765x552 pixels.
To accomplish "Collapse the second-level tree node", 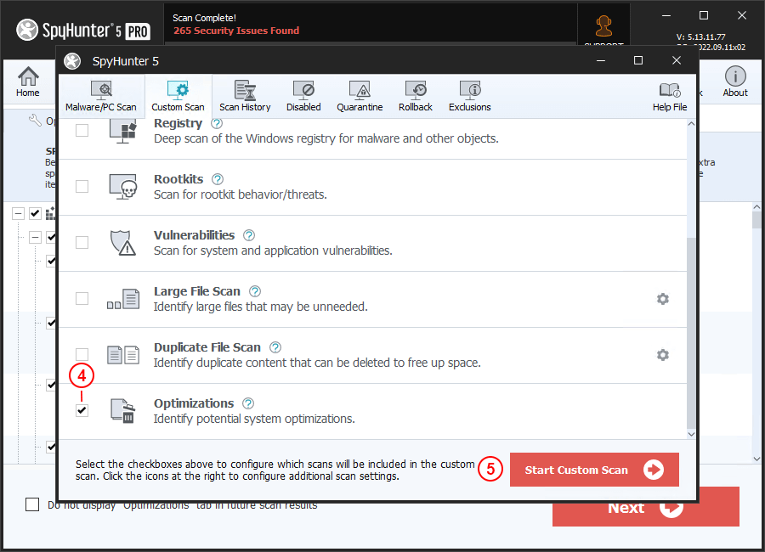I will [35, 238].
